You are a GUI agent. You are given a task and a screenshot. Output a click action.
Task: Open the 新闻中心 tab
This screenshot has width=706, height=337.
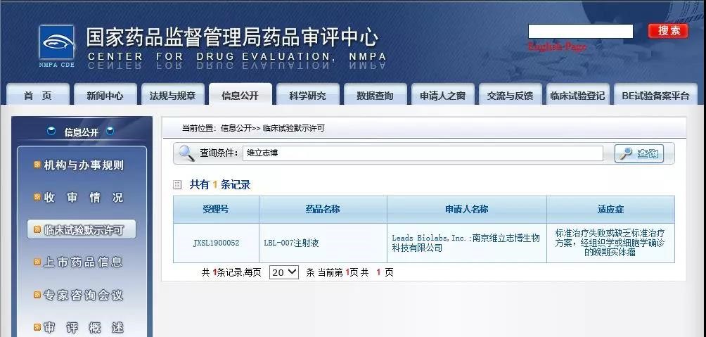coord(105,95)
